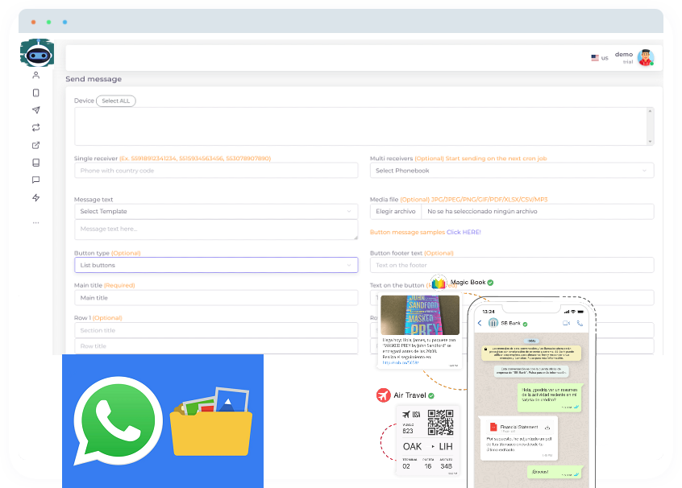Open the demo user avatar
The width and height of the screenshot is (682, 488).
pyautogui.click(x=646, y=57)
